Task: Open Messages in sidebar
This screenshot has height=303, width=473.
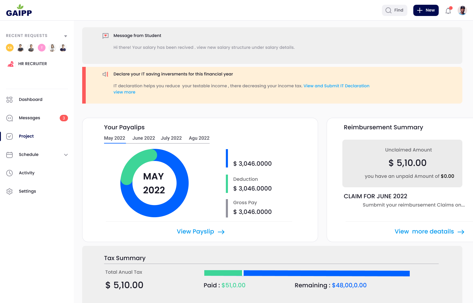Action: (x=29, y=118)
